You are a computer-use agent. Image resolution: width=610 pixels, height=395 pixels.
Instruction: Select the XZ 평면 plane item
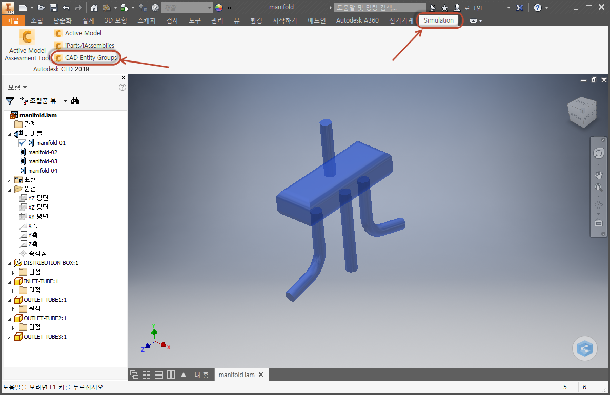coord(34,207)
